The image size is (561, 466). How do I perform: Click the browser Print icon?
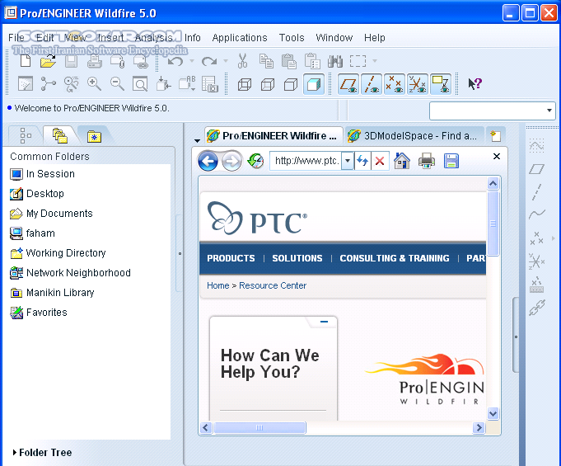click(427, 161)
